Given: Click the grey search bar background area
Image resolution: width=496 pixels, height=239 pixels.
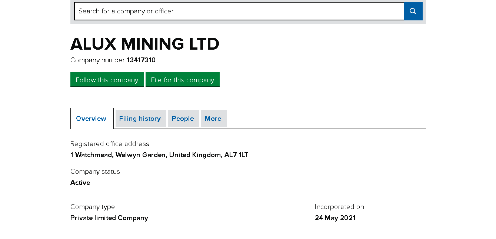Looking at the screenshot, I should [x=424, y=22].
